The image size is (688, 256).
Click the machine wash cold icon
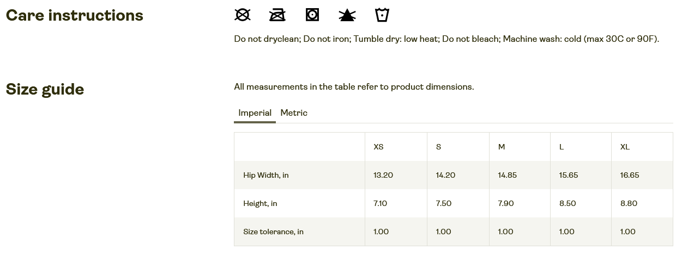pos(382,15)
